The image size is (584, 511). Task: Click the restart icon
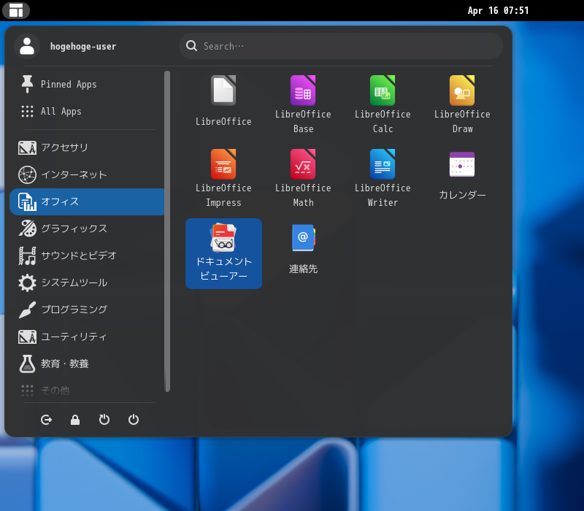point(104,420)
